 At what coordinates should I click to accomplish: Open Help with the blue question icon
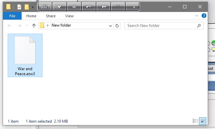(x=204, y=16)
